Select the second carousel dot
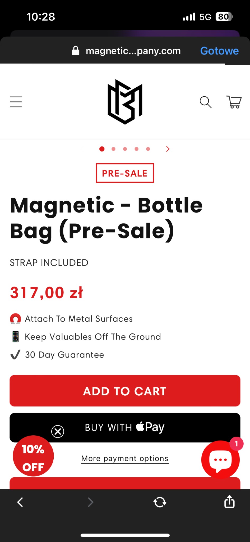 coord(113,149)
